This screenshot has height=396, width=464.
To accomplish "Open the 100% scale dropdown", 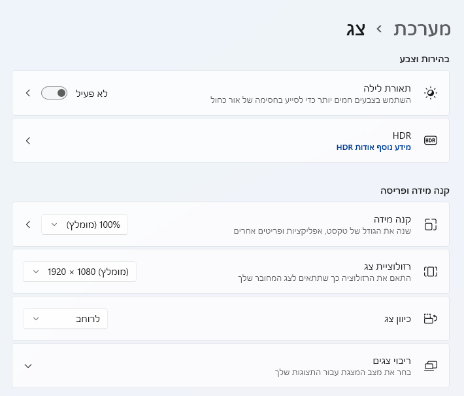I will [x=85, y=225].
